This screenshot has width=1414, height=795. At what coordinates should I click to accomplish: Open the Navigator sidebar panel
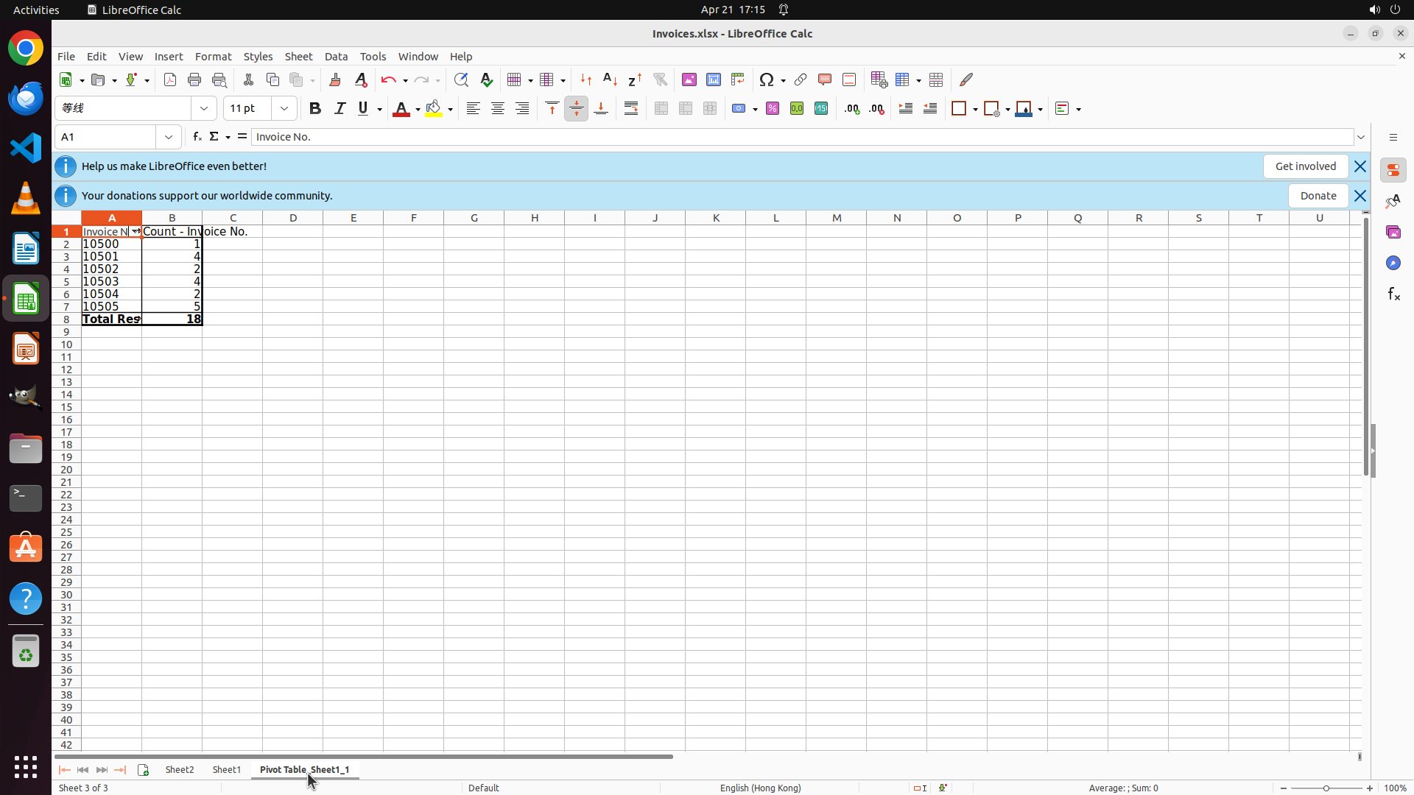pos(1393,263)
